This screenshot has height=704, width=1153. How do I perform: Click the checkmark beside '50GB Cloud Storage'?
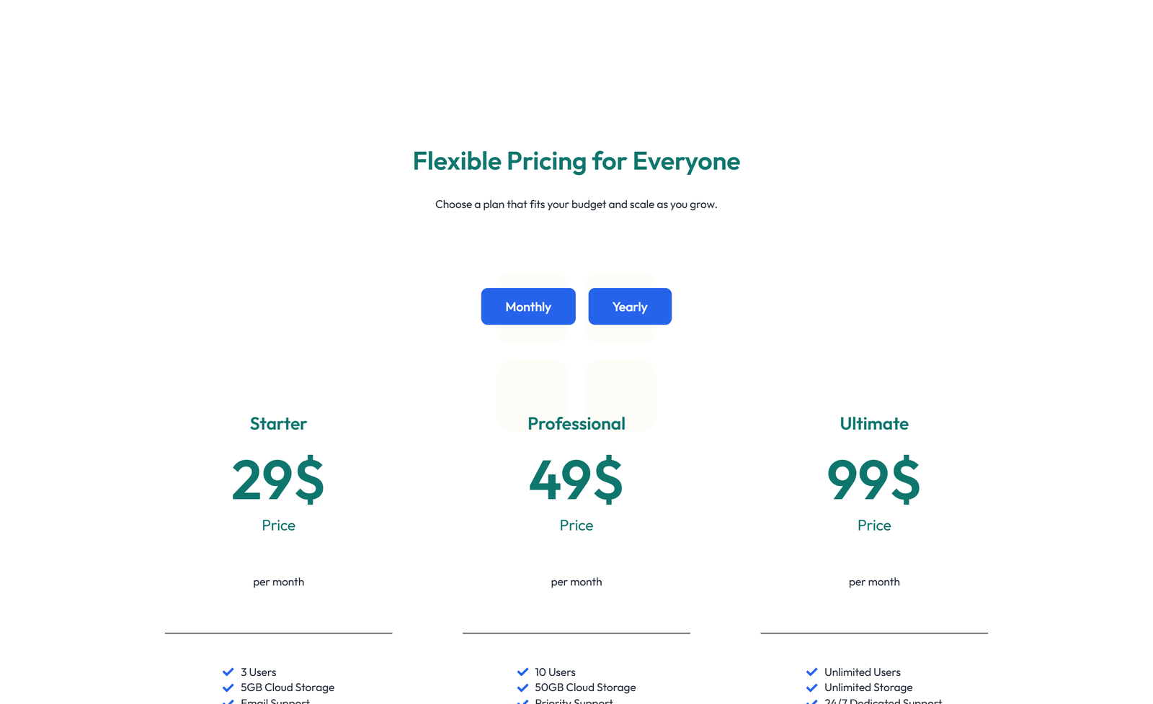pos(523,687)
